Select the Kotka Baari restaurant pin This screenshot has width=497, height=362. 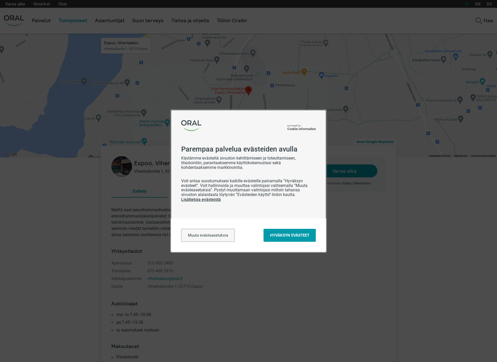pyautogui.click(x=304, y=72)
